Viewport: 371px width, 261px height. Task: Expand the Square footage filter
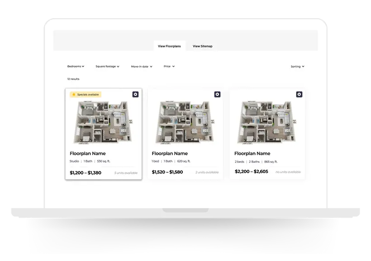(x=107, y=66)
